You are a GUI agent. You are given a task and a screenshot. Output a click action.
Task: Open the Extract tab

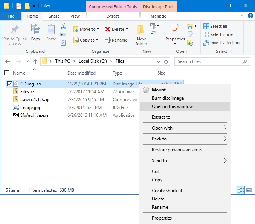[112, 16]
